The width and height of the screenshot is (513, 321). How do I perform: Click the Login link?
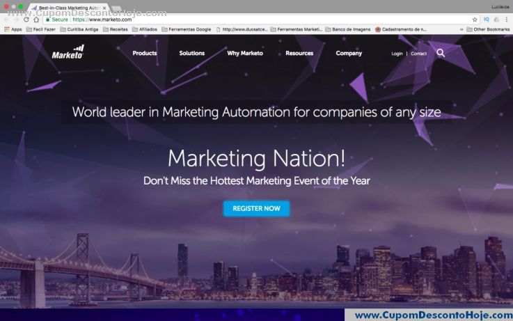(x=397, y=54)
